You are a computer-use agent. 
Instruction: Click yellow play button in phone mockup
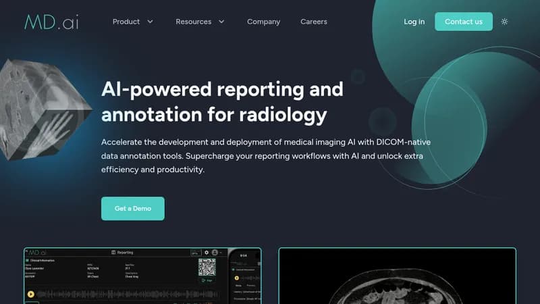(x=237, y=278)
